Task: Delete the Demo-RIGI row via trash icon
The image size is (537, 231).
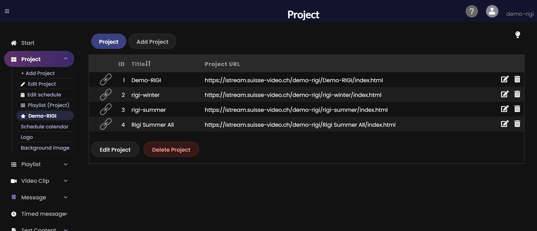Action: pyautogui.click(x=517, y=79)
